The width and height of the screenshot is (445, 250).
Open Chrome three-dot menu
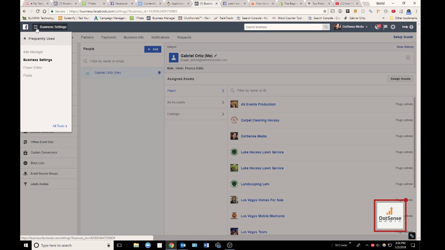click(x=416, y=11)
